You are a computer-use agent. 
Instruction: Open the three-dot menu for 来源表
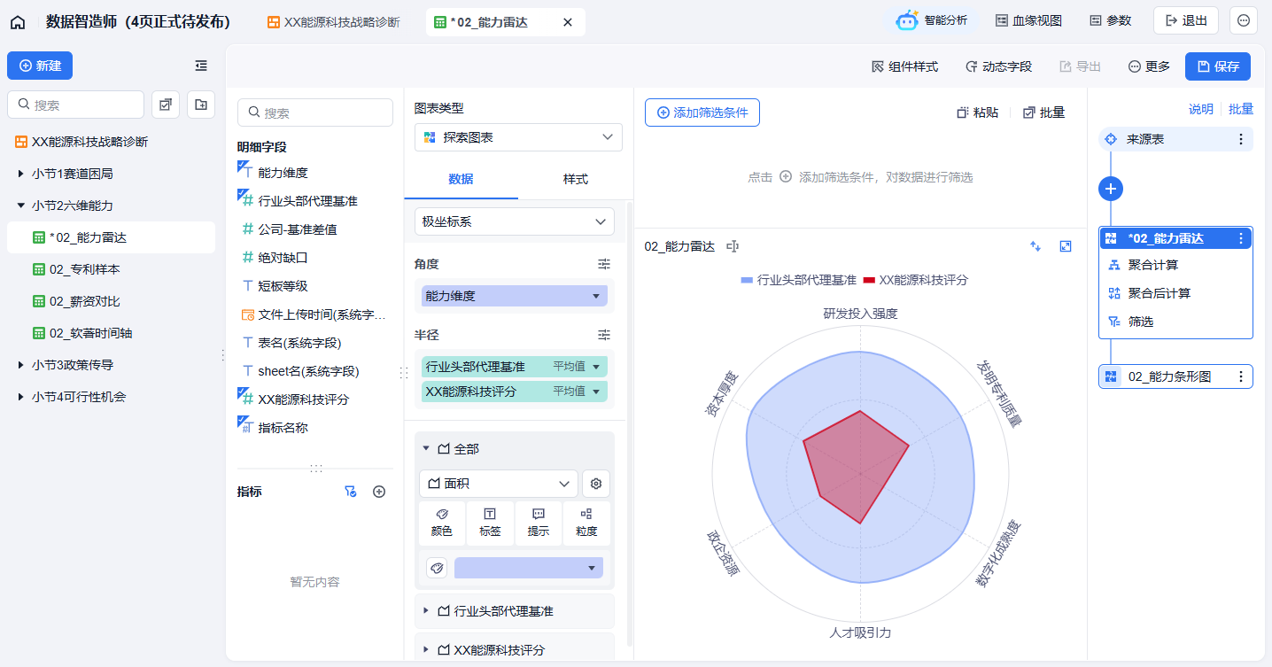tap(1241, 139)
